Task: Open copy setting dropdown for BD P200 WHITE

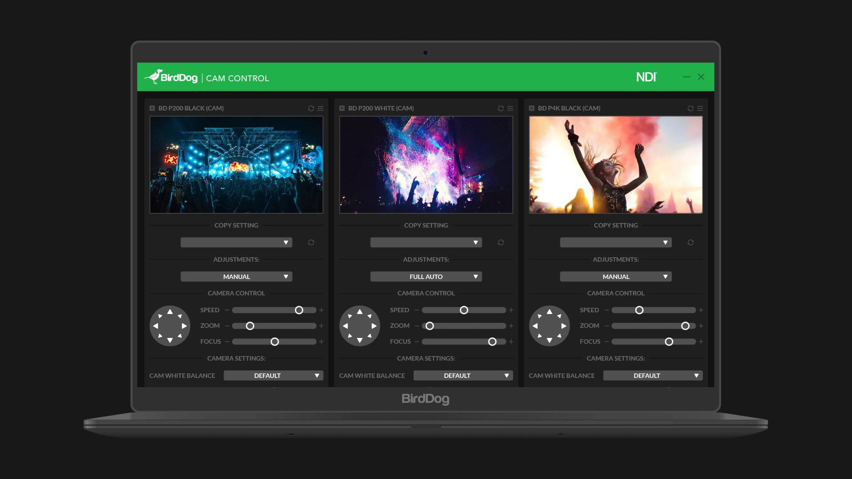Action: [426, 243]
